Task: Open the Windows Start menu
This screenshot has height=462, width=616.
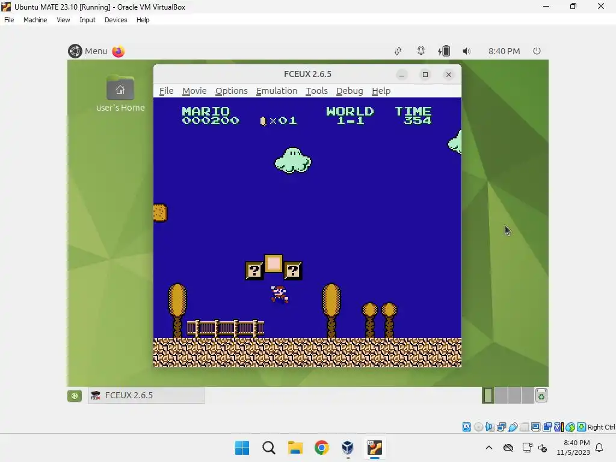Action: coord(242,448)
